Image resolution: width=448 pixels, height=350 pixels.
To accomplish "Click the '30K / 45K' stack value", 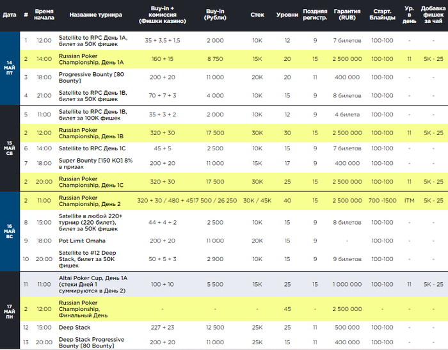I will [x=257, y=200].
